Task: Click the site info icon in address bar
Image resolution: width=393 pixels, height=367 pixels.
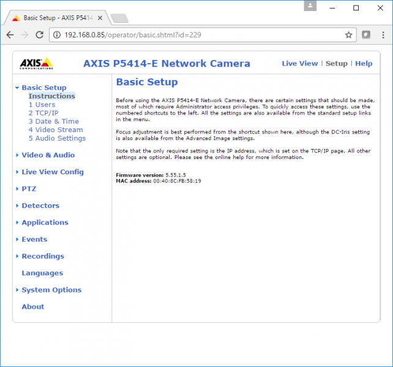Action: pyautogui.click(x=57, y=35)
